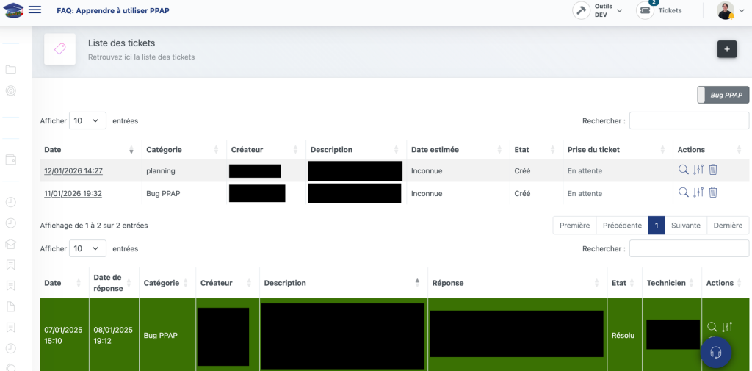Open the hamburger sidebar menu

point(35,10)
